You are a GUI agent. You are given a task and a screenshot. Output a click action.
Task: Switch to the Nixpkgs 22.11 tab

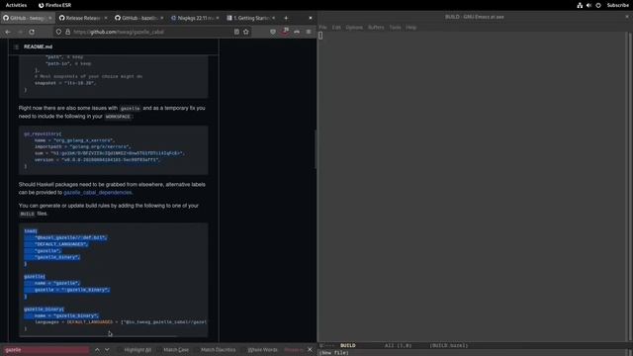tap(195, 18)
